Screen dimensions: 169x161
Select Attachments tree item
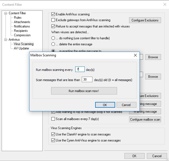[x=22, y=22]
